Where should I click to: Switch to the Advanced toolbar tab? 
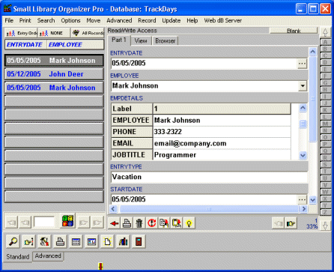tap(48, 256)
